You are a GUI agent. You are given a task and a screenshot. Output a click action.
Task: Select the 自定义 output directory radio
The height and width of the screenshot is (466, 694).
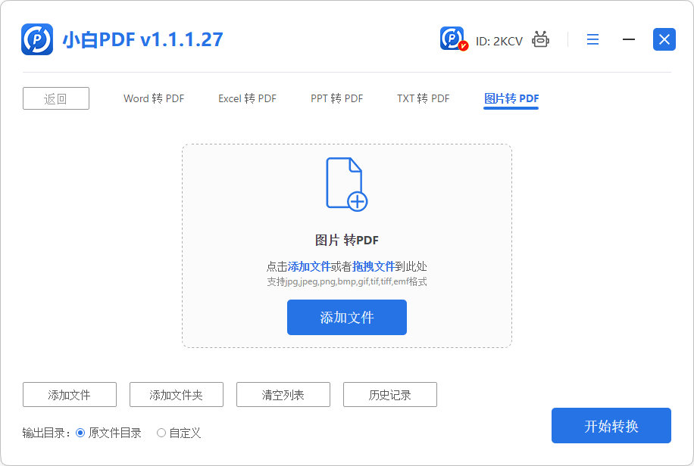[179, 433]
